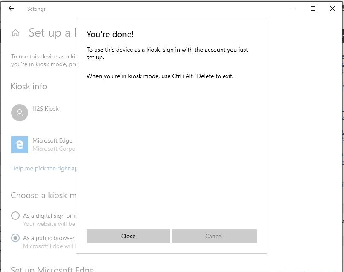Screen dimensions: 344x272
Task: Click the Settings title bar label
Action: click(36, 9)
